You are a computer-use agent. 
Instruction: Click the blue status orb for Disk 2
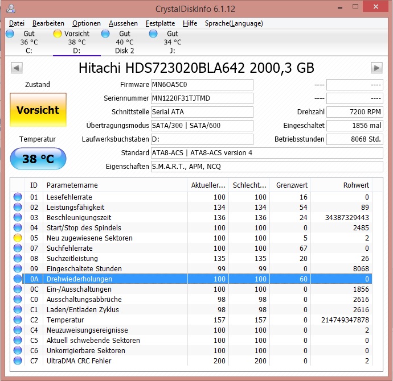coord(105,34)
